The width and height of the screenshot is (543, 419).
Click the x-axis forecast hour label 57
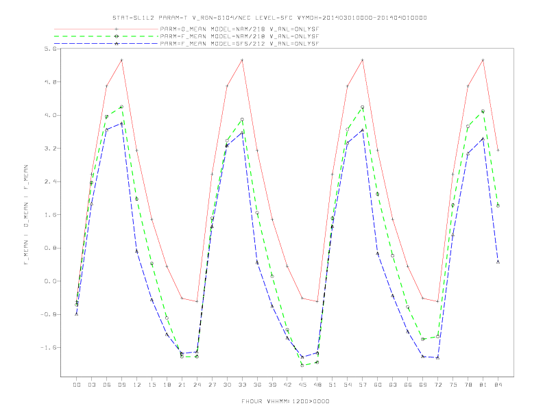(x=363, y=385)
